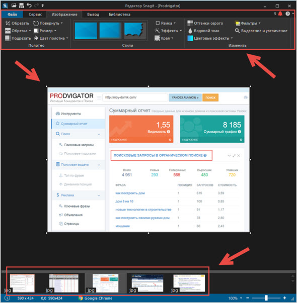This screenshot has height=303, width=297.
Task: Click the Подрезать trim tool
Action: pyautogui.click(x=18, y=38)
